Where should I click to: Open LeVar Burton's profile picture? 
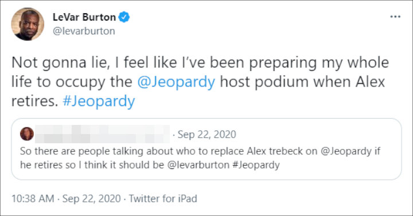[28, 24]
